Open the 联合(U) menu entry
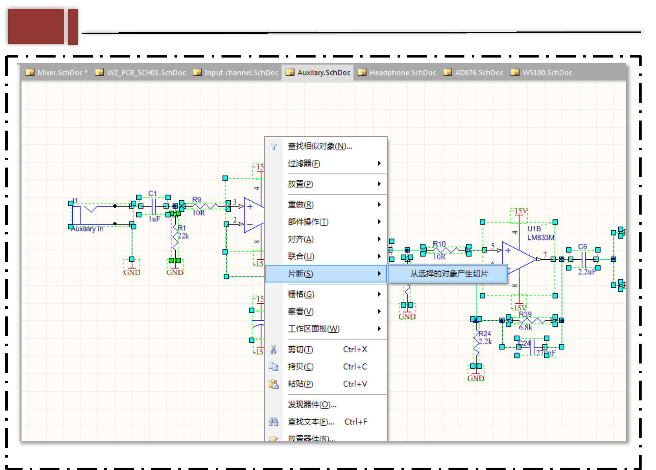This screenshot has width=656, height=470. click(301, 257)
